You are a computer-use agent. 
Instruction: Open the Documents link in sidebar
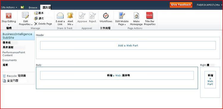click(10, 60)
